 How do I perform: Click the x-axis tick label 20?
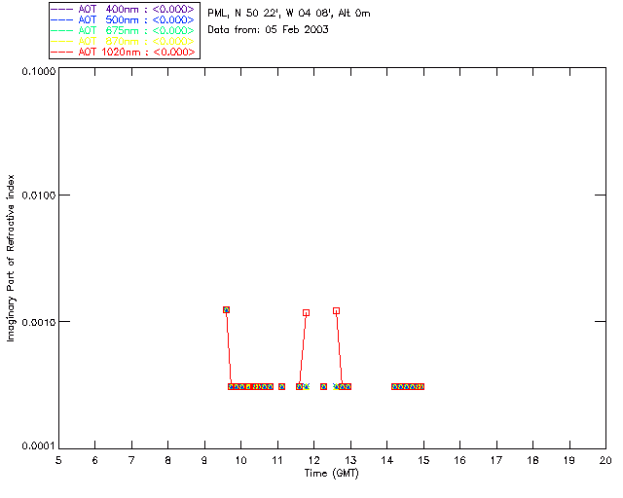(x=605, y=460)
